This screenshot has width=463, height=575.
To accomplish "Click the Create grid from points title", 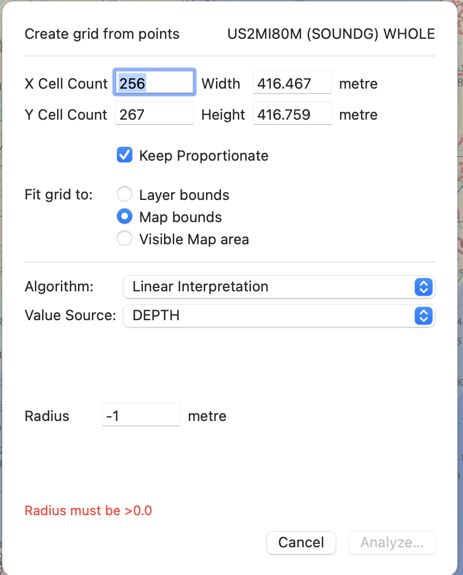I will tap(101, 34).
